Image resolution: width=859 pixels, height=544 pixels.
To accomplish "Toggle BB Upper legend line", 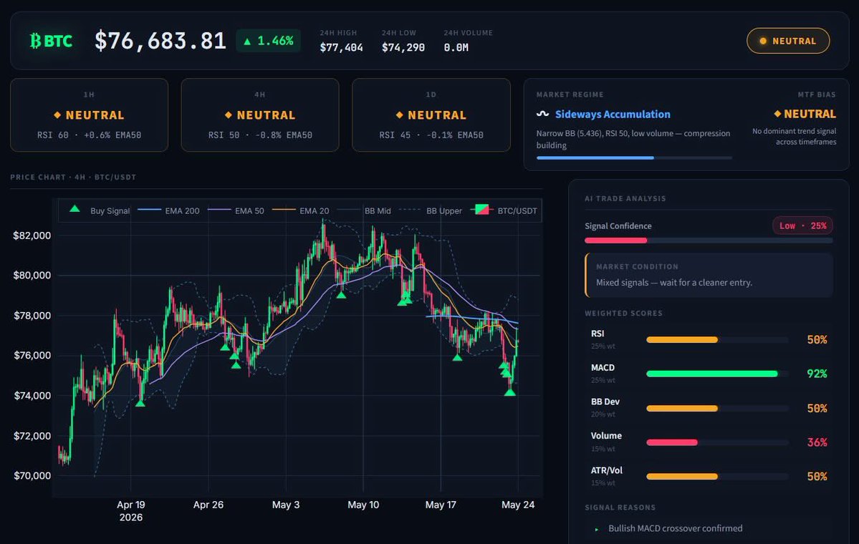I will point(431,210).
